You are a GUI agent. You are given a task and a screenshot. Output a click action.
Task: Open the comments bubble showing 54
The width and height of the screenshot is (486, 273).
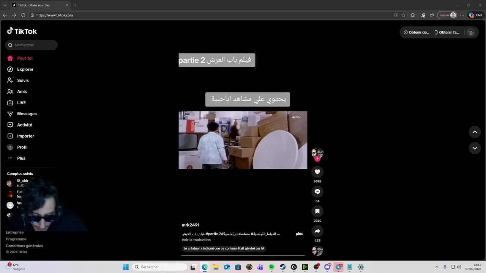pyautogui.click(x=317, y=191)
